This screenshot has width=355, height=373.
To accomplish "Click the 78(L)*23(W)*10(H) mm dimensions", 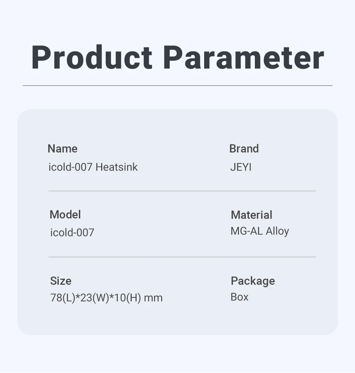I will 106,298.
